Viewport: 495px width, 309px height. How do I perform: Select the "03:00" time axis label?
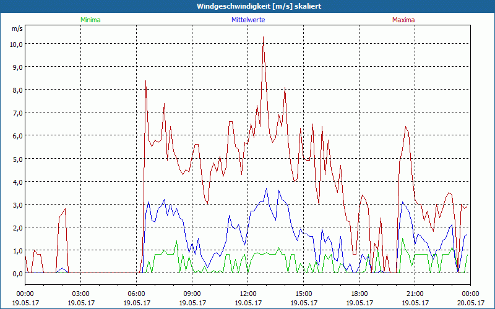point(80,294)
